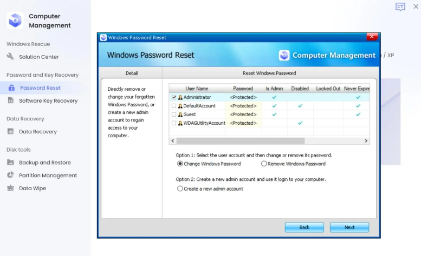Click the Is Admin column header
This screenshot has height=256, width=421.
click(x=274, y=89)
